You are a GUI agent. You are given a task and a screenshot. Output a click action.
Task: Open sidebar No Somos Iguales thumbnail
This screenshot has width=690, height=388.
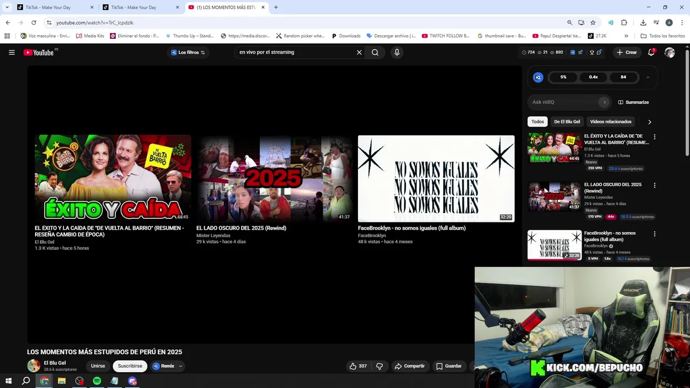(554, 245)
